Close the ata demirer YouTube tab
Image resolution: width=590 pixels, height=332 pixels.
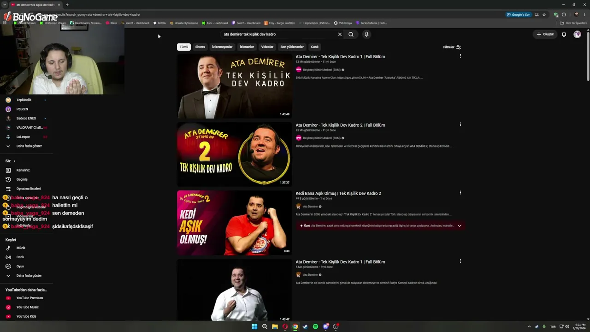59,5
